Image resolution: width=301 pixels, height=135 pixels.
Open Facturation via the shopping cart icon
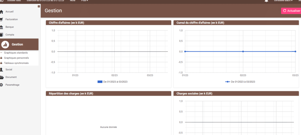coord(1,19)
